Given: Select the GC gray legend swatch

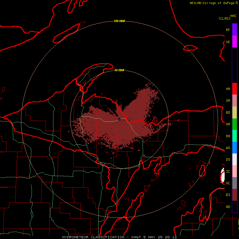Looking at the screenshot, I should (x=234, y=183).
